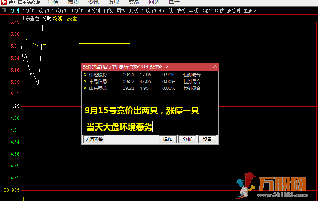The height and width of the screenshot is (201, 318).
Task: Switch to the 15秒 period tab
Action: [219, 10]
